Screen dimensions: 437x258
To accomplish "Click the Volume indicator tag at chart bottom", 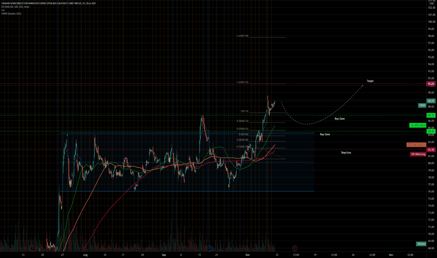I will 421,243.
